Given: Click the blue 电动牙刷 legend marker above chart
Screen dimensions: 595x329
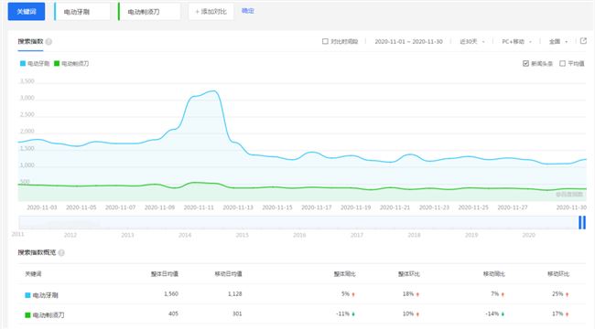Looking at the screenshot, I should (23, 63).
